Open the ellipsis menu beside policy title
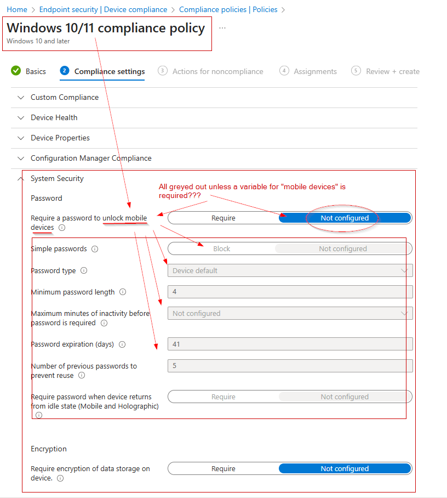 coord(222,28)
